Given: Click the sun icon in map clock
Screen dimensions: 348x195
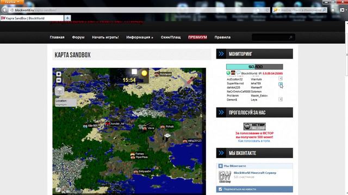Looking at the screenshot, I should coord(144,73).
